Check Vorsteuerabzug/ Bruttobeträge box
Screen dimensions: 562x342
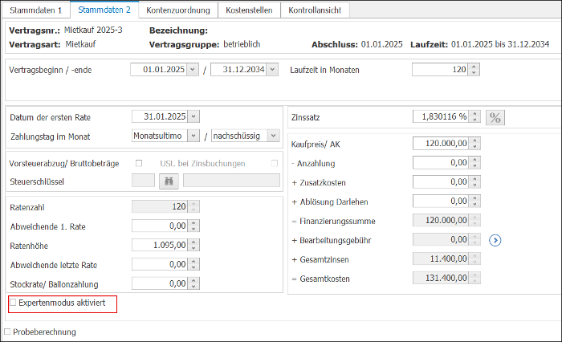pyautogui.click(x=139, y=163)
